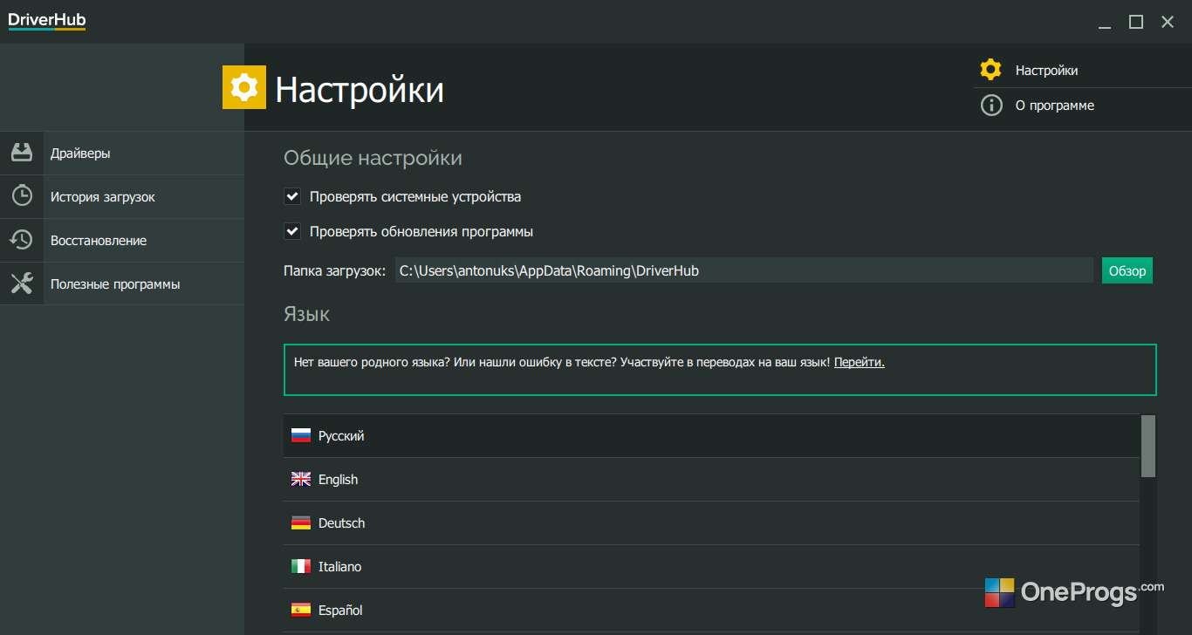Click the German flag icon
This screenshot has width=1192, height=635.
pyautogui.click(x=301, y=523)
